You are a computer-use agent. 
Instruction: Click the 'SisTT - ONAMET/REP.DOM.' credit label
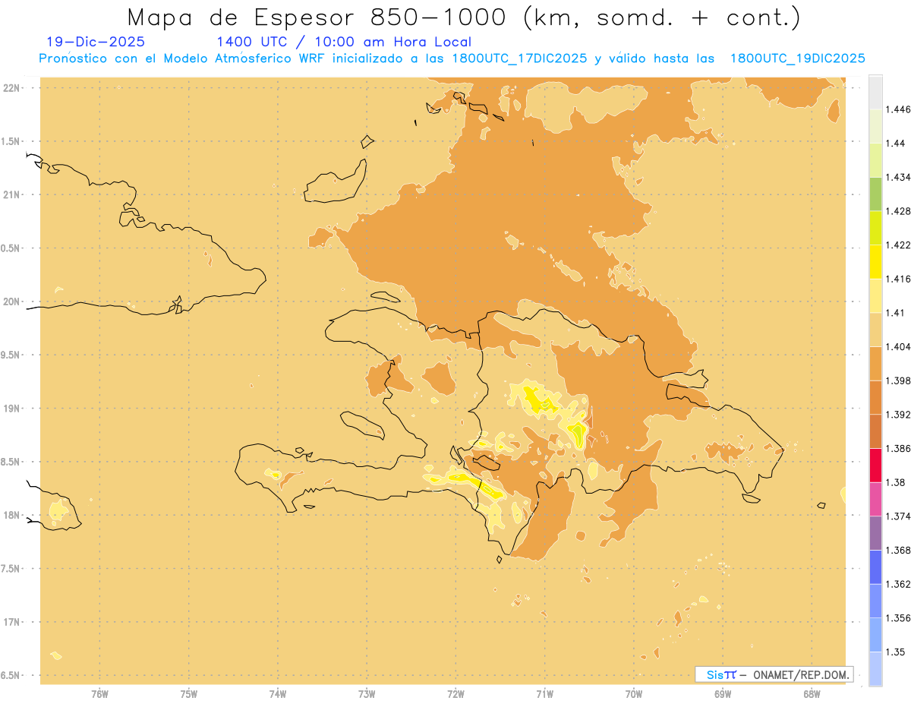click(x=774, y=674)
